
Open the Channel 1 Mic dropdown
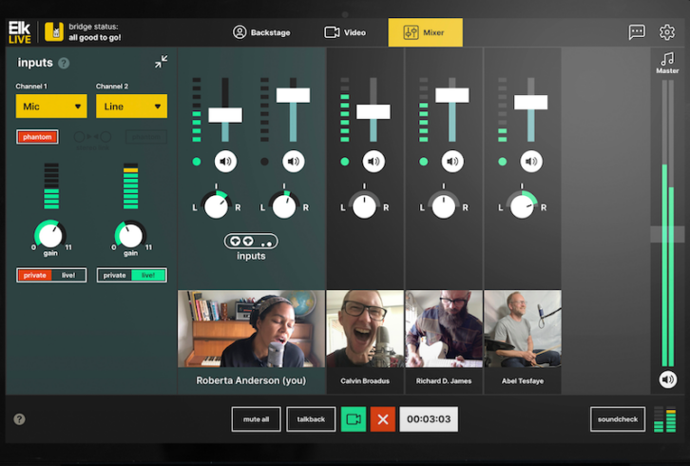51,107
